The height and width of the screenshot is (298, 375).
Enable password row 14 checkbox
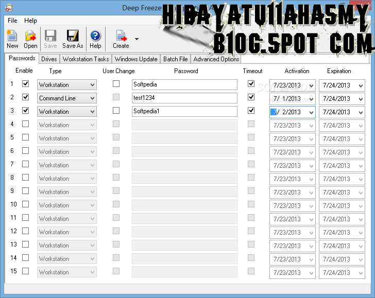pos(25,258)
